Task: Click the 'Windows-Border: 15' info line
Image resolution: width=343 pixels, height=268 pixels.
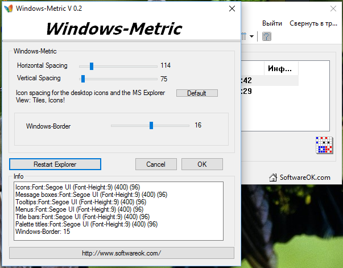Action: coord(43,232)
